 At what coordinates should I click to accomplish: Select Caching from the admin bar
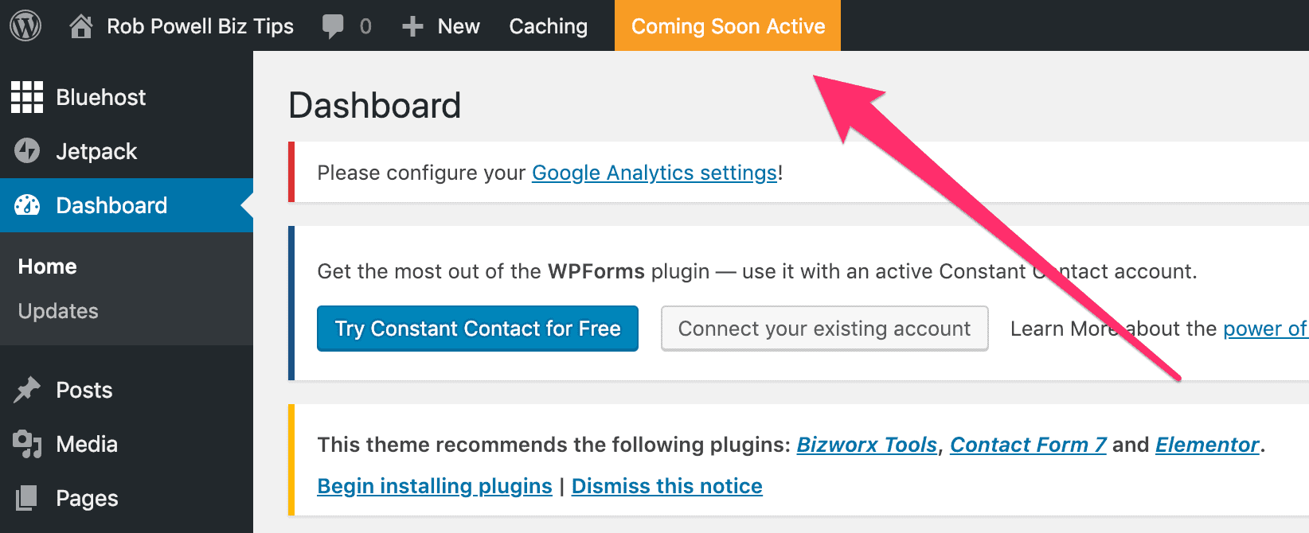[x=548, y=25]
